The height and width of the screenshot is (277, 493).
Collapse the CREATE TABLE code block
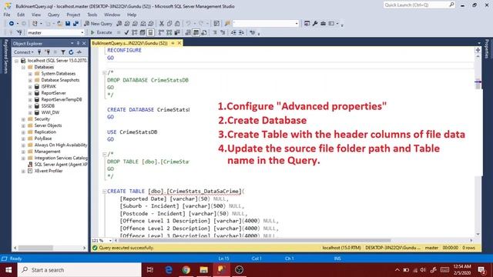pyautogui.click(x=104, y=192)
